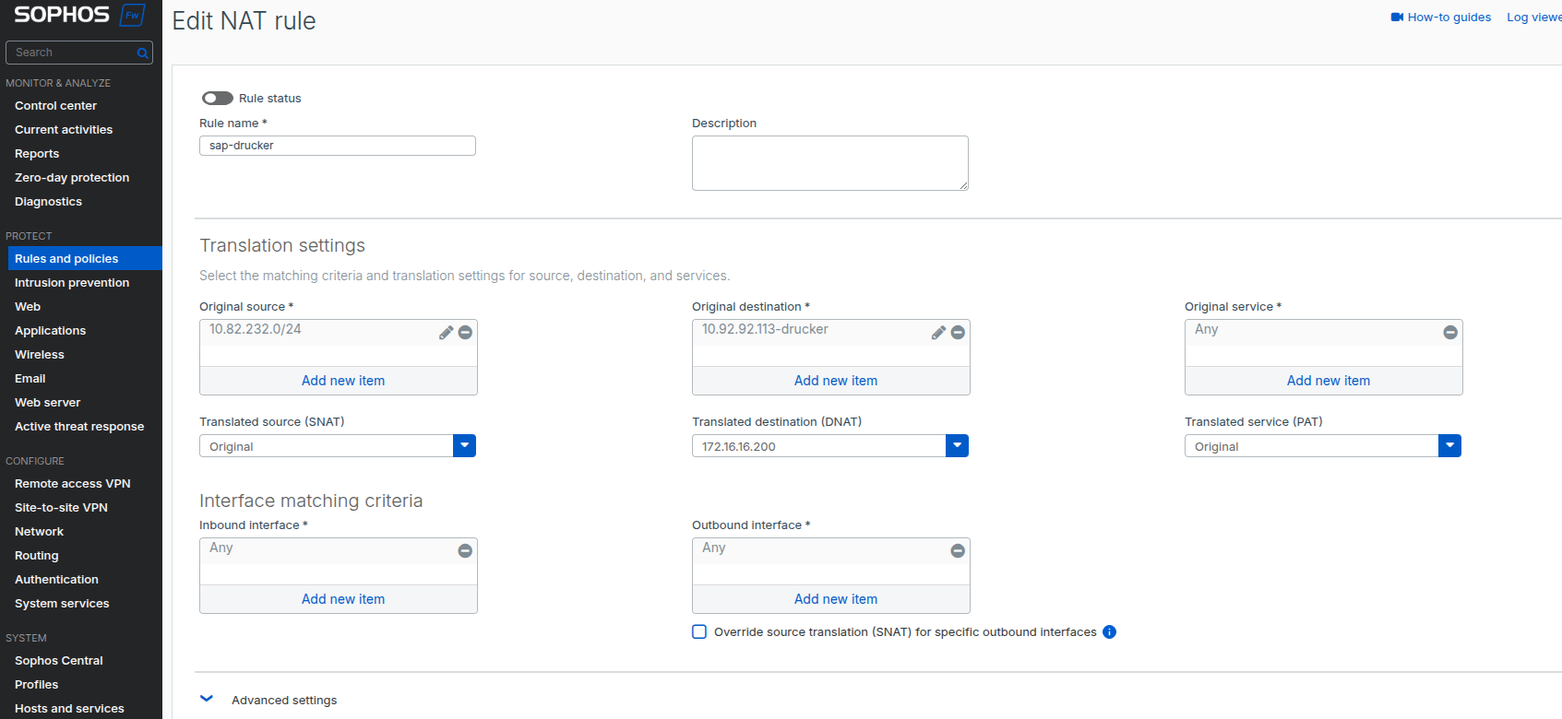Screen dimensions: 1562x719
Task: Remove Any from Inbound interface
Action: click(465, 551)
